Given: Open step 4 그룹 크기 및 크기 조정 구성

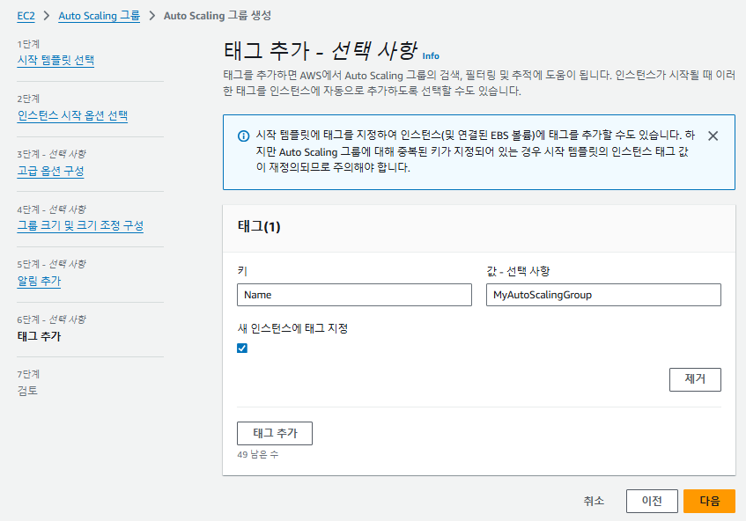Looking at the screenshot, I should tap(80, 225).
